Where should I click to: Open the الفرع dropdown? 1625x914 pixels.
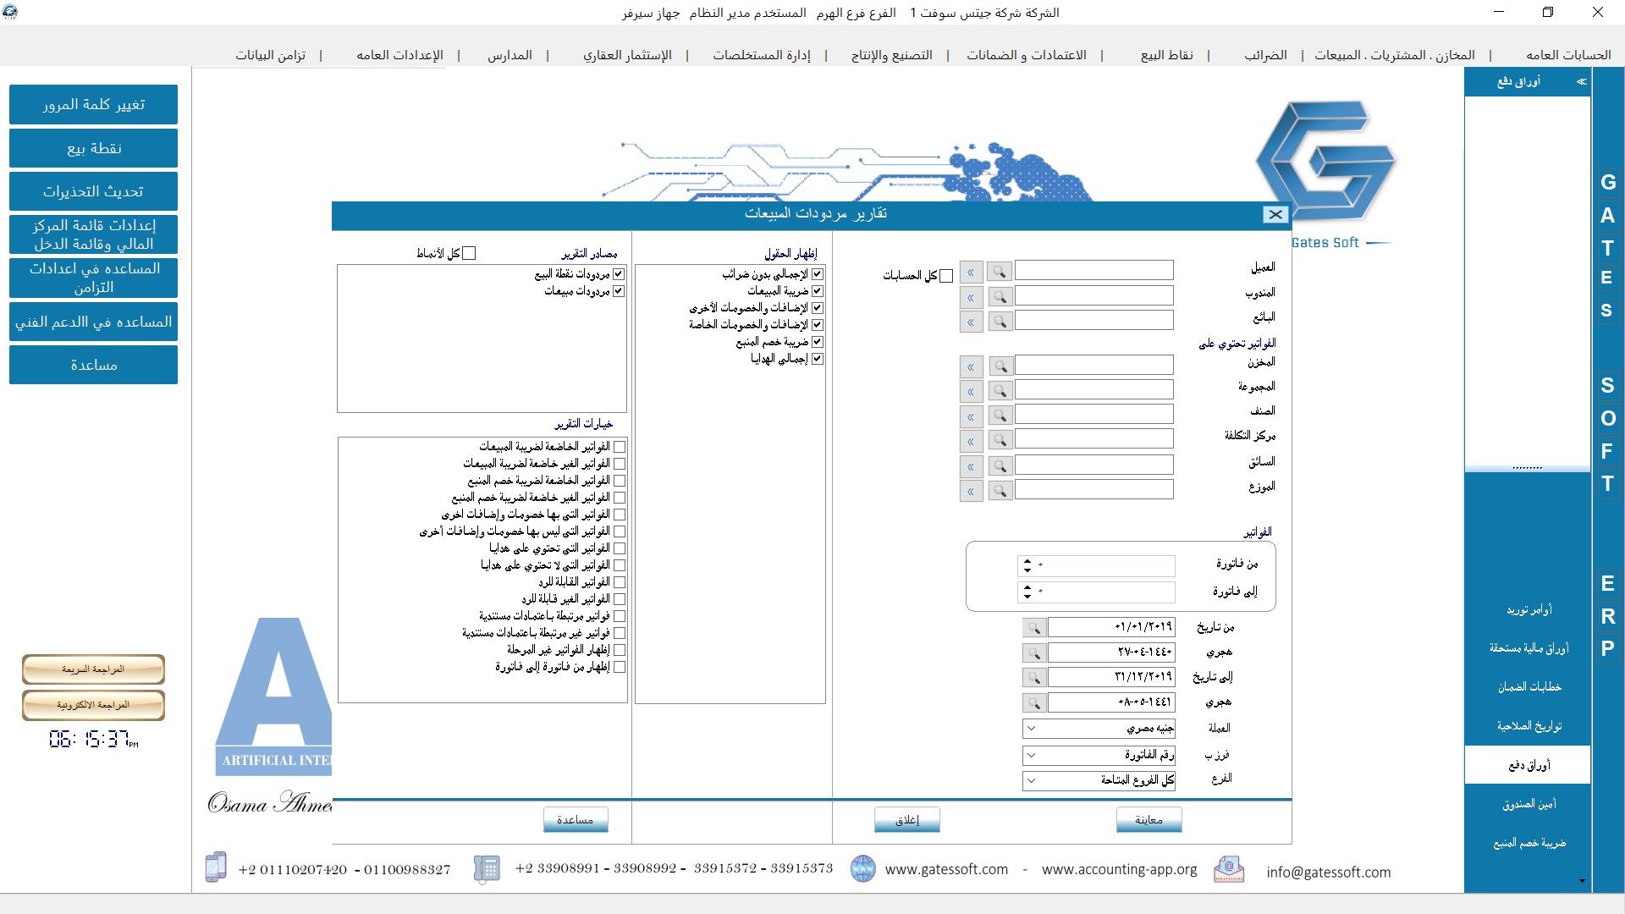pyautogui.click(x=1031, y=780)
